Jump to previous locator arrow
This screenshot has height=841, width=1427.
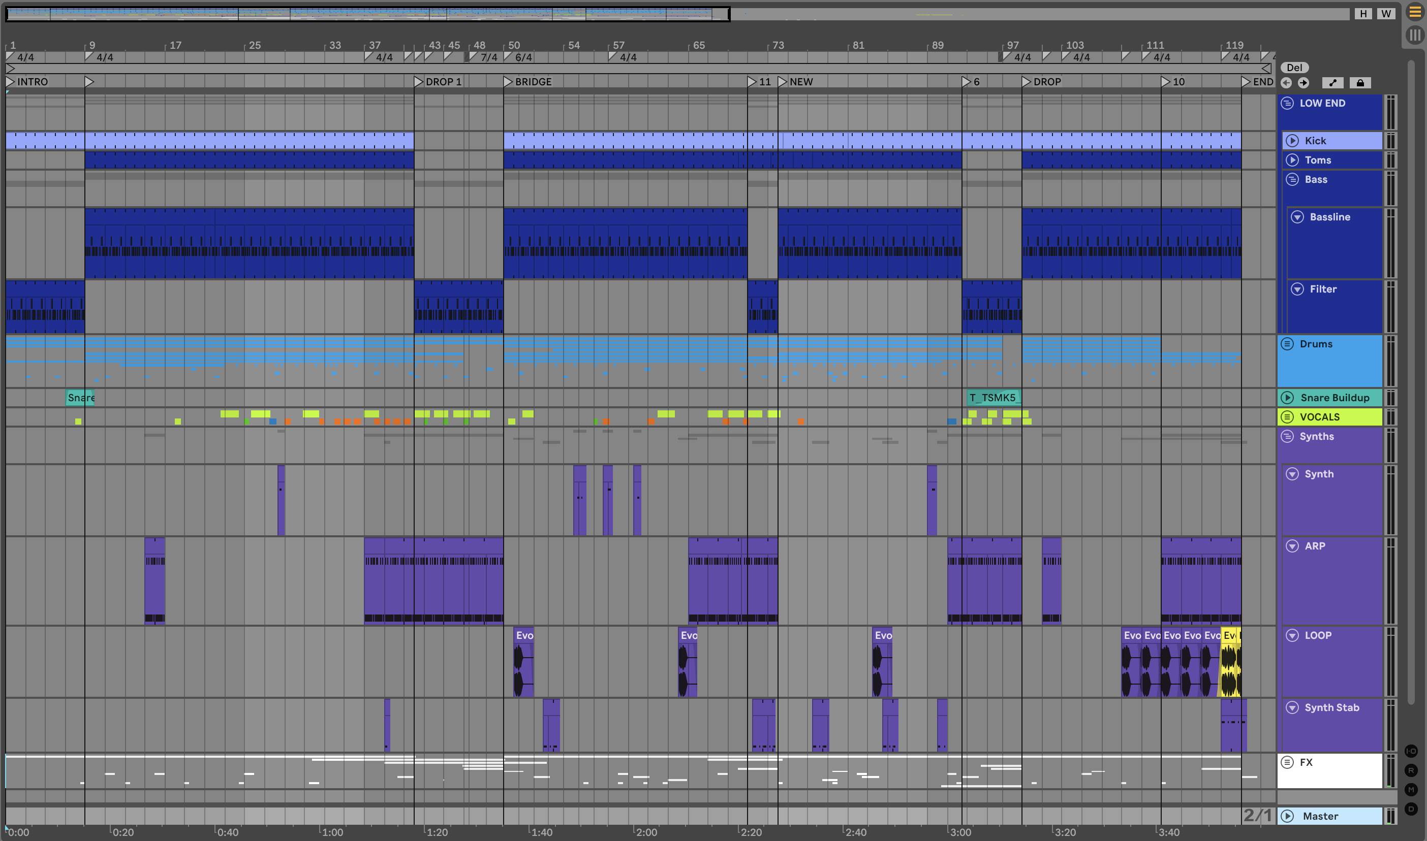(x=1286, y=83)
